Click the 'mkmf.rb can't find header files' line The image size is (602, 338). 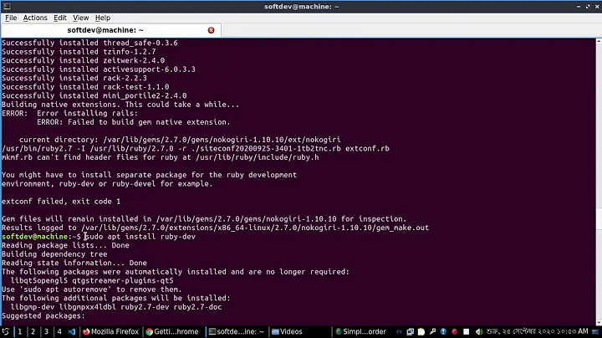click(x=160, y=157)
